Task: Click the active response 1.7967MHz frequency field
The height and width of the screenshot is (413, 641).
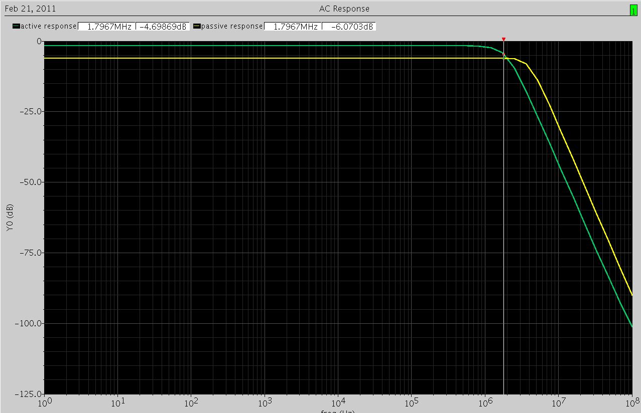Action: [x=106, y=27]
